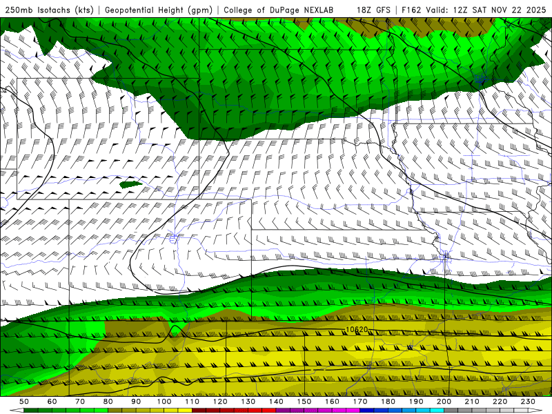
Task: Click the 180 legend label
Action: (388, 402)
